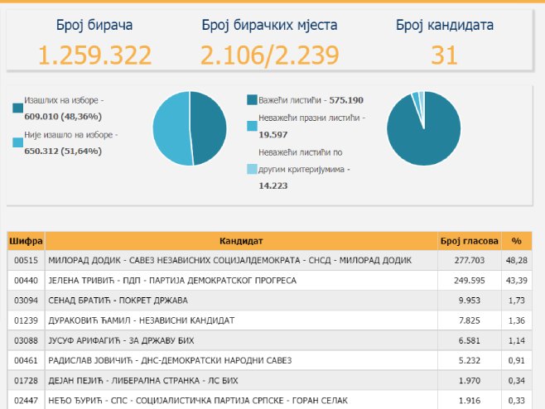This screenshot has width=545, height=409.
Task: Click the Кандидат column header
Action: click(x=241, y=241)
